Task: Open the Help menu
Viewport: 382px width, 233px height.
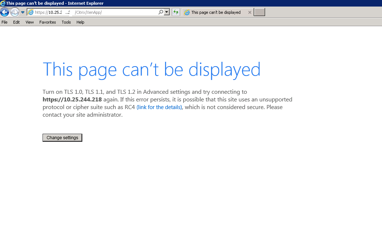Action: click(x=80, y=22)
